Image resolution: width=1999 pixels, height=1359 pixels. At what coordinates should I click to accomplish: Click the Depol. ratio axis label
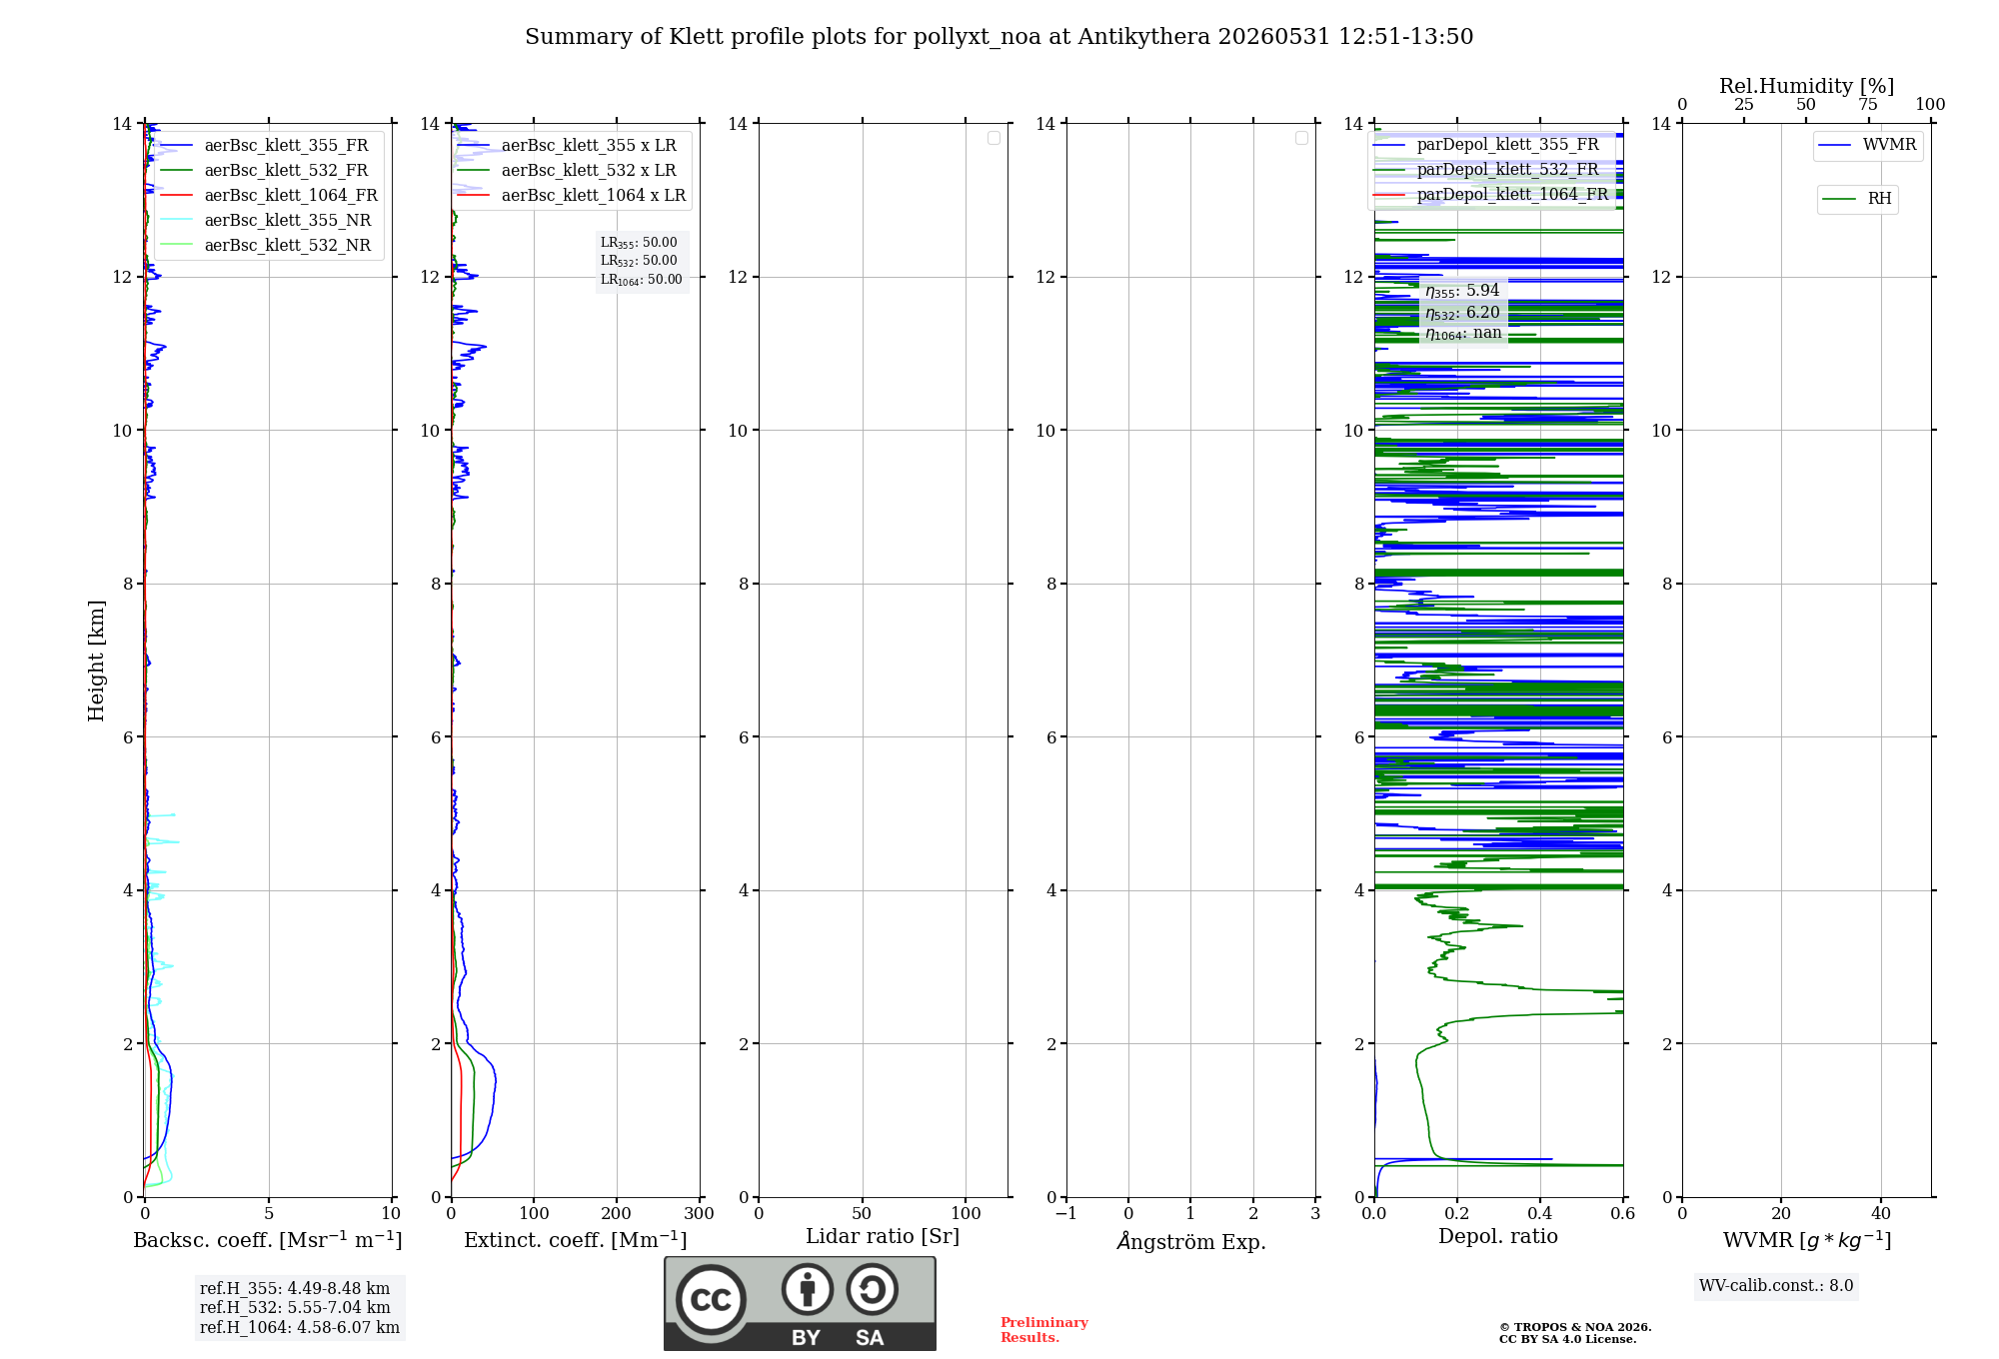(1498, 1237)
